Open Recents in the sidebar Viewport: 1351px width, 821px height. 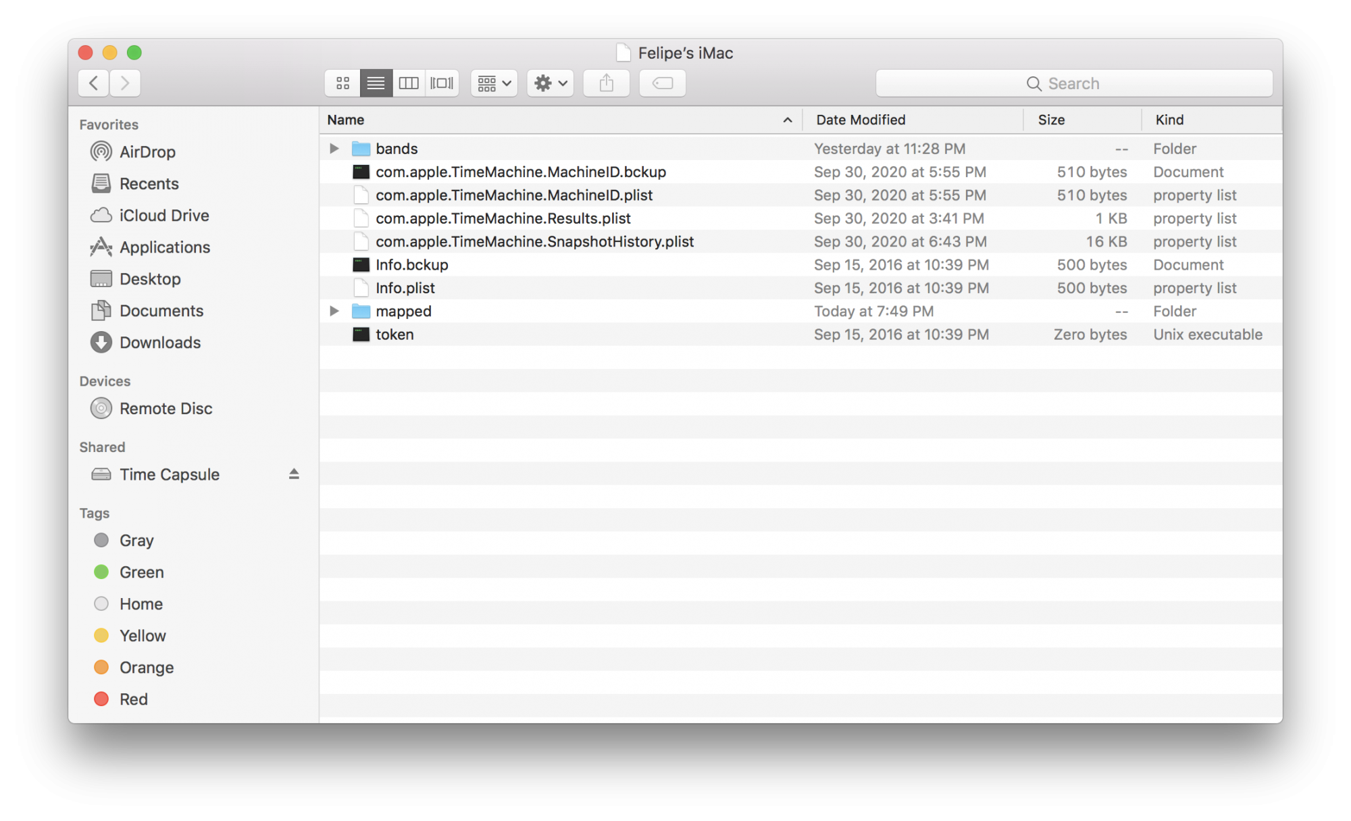pyautogui.click(x=149, y=184)
